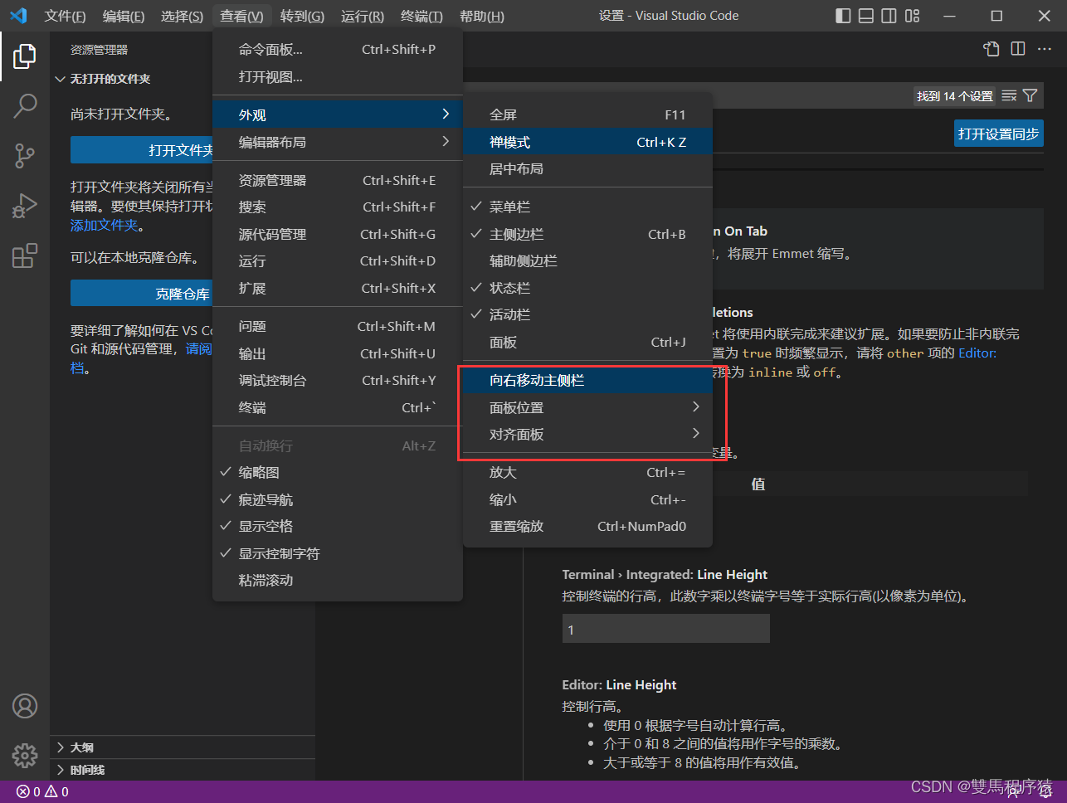Select 全屏 full screen entry
Image resolution: width=1067 pixels, height=803 pixels.
(x=587, y=115)
